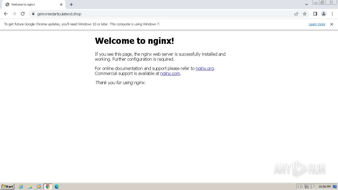This screenshot has height=190, width=338.
Task: Launch Internet Explorer from taskbar
Action: pyautogui.click(x=21, y=187)
